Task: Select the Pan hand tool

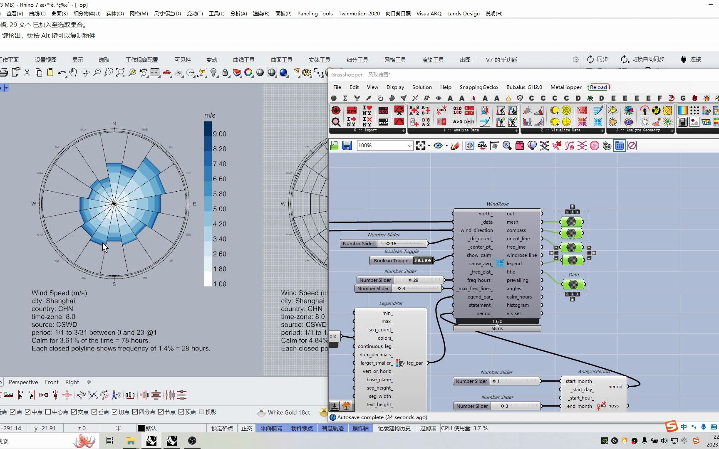Action: 73,72
